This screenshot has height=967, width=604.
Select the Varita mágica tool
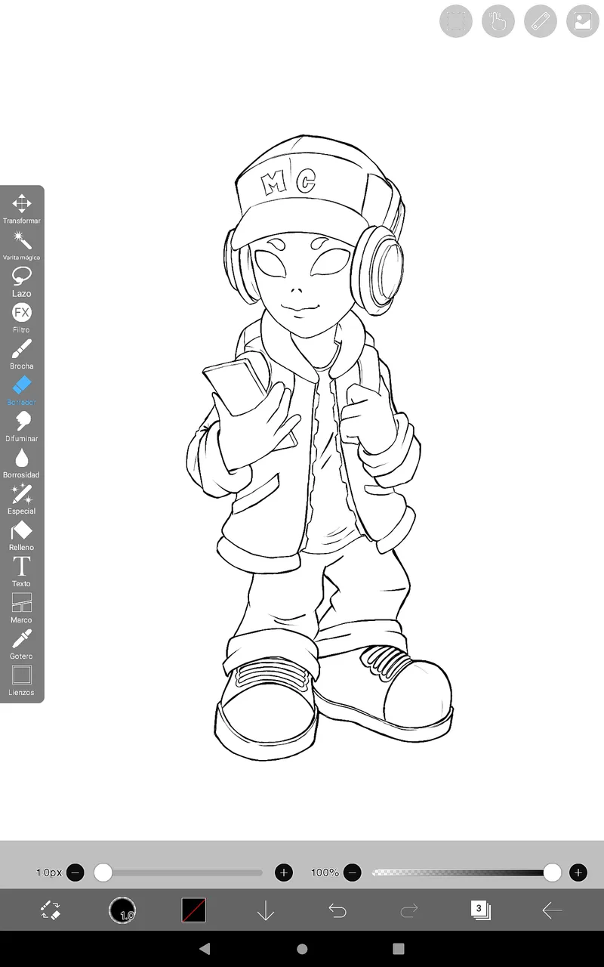pos(21,246)
